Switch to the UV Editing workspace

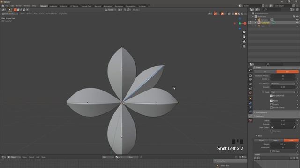click(74, 6)
